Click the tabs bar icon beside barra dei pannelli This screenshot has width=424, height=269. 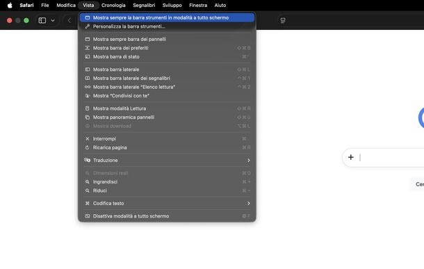pos(88,39)
